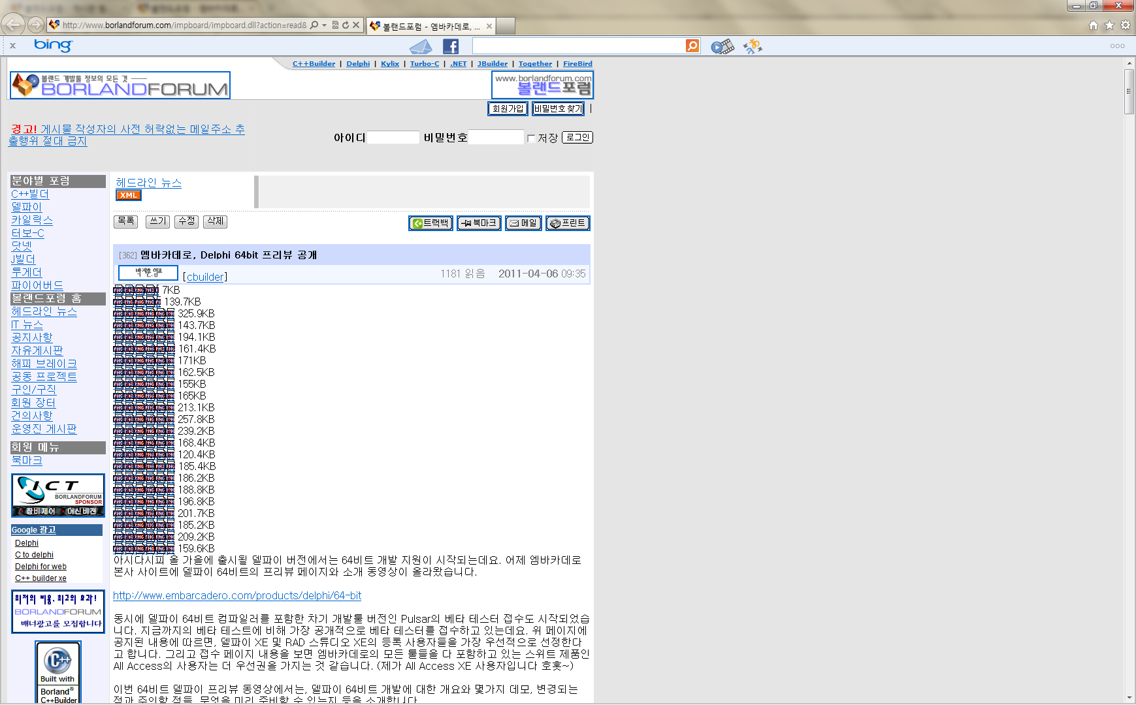Screen dimensions: 1136x705
Task: Open the Bing video icon
Action: point(722,46)
